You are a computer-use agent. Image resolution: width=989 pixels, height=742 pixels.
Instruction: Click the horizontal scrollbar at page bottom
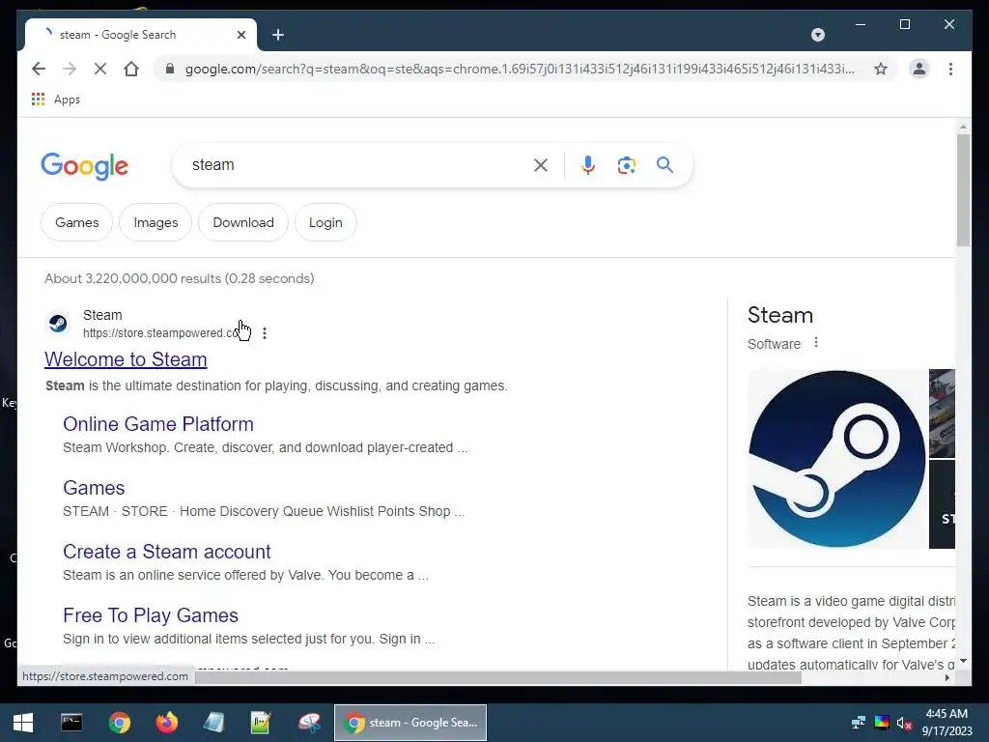[x=498, y=677]
